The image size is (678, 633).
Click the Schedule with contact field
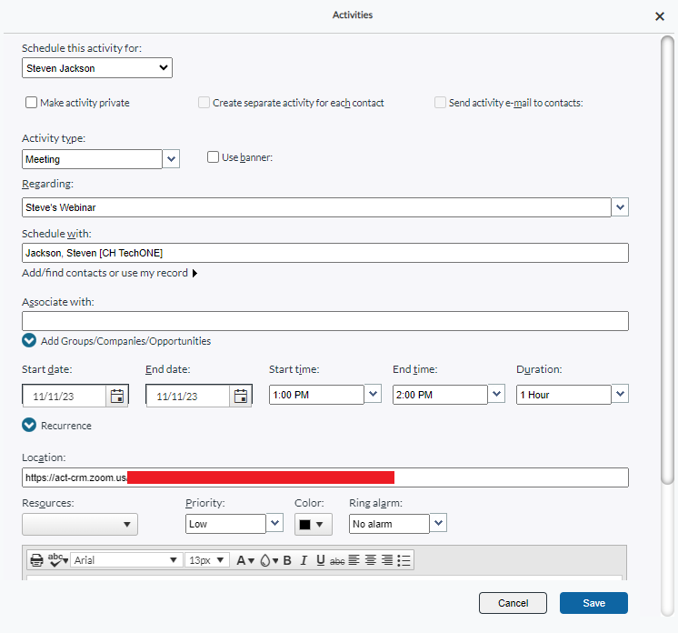point(325,253)
